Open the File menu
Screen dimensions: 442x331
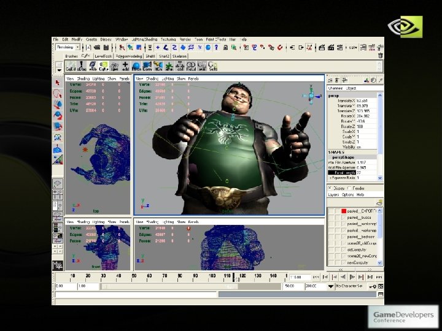tap(56, 39)
